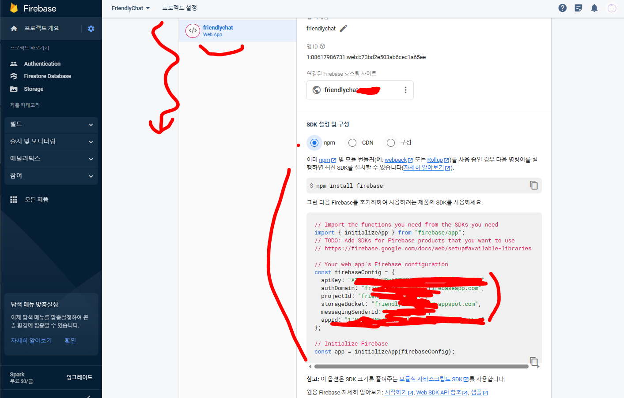Edit app nickname pencil icon
This screenshot has width=624, height=398.
[344, 28]
